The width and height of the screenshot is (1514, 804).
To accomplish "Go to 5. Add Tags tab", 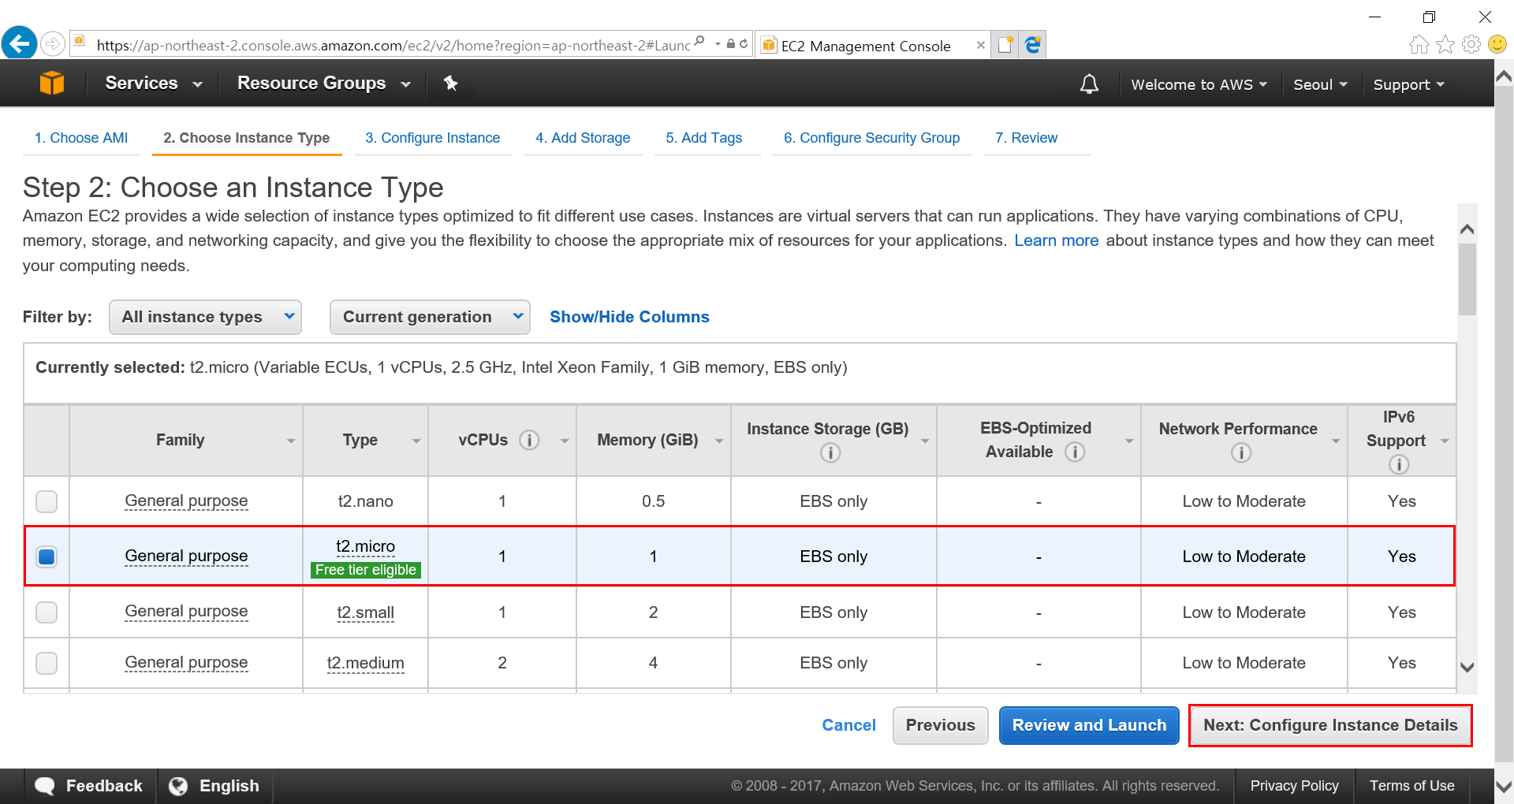I will click(703, 138).
